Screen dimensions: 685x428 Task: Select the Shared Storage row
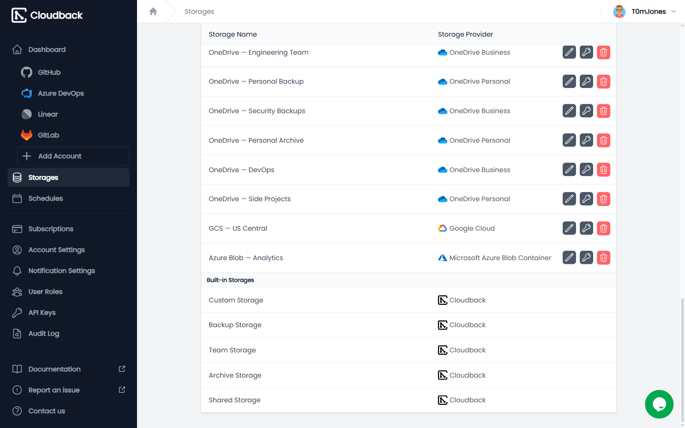tap(409, 400)
